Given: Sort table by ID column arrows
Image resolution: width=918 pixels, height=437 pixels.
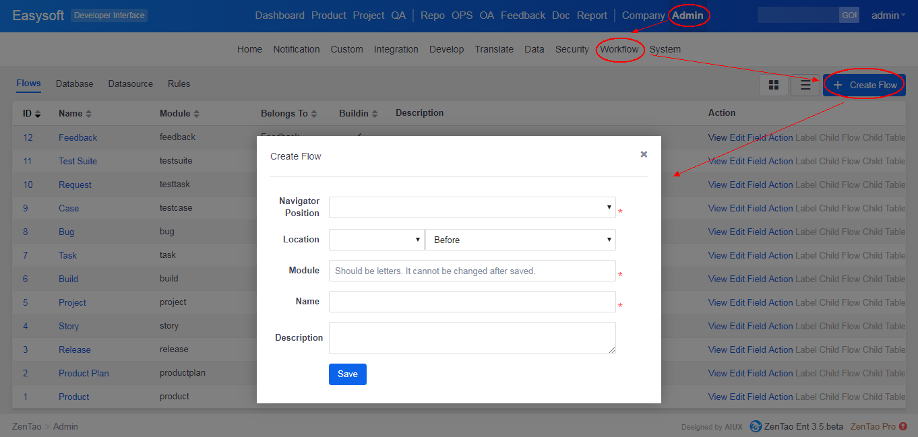Looking at the screenshot, I should [38, 114].
